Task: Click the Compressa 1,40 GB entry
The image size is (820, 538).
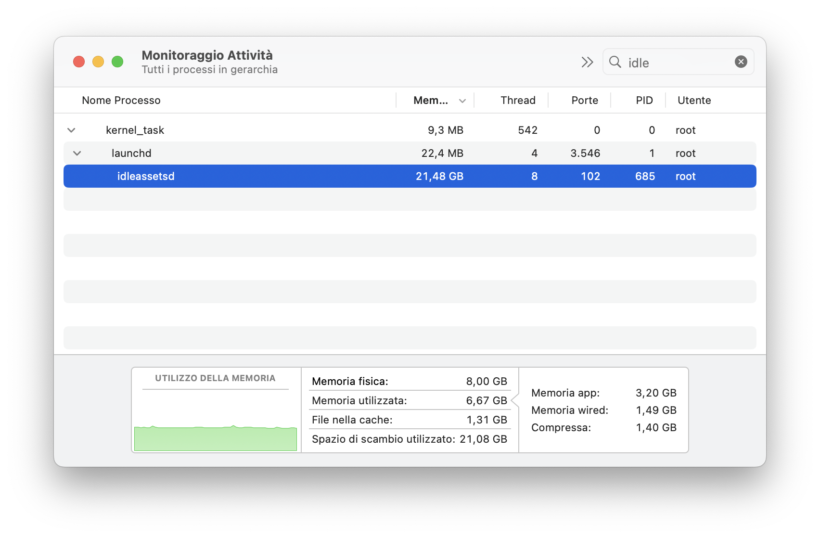Action: click(604, 427)
